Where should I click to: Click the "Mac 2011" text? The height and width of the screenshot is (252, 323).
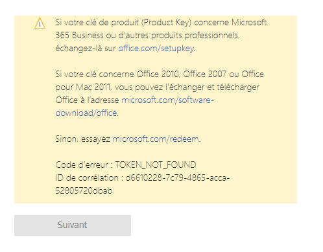point(93,87)
